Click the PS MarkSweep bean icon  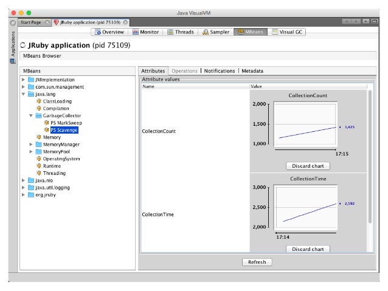click(46, 123)
